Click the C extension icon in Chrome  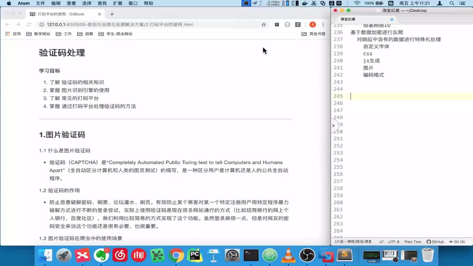pyautogui.click(x=298, y=24)
